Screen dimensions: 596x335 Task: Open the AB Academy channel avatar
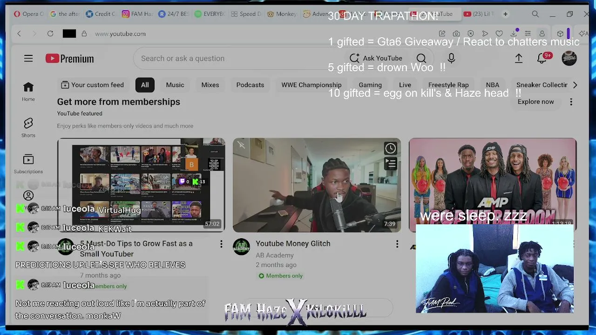click(241, 247)
